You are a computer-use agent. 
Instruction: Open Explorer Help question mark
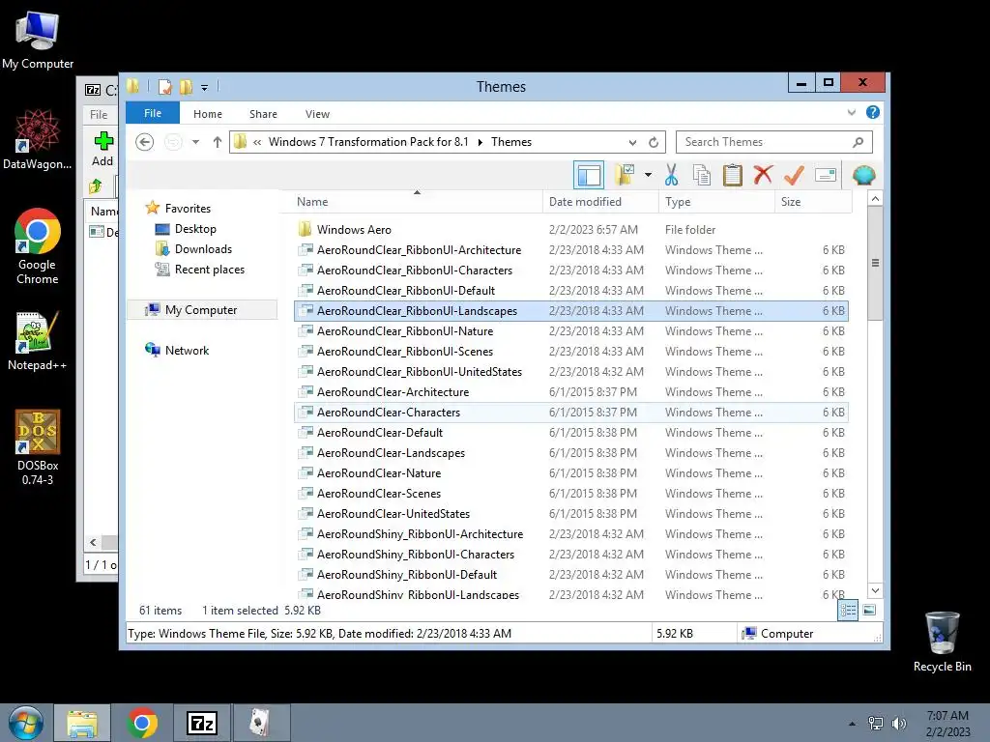(873, 112)
